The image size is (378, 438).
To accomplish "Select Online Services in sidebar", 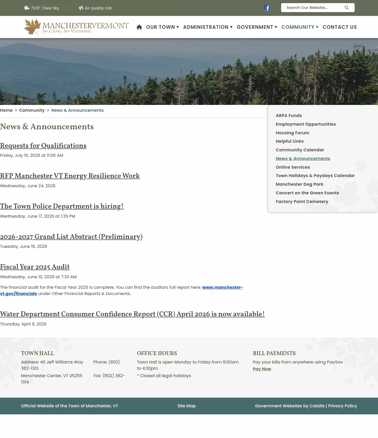I will point(293,167).
